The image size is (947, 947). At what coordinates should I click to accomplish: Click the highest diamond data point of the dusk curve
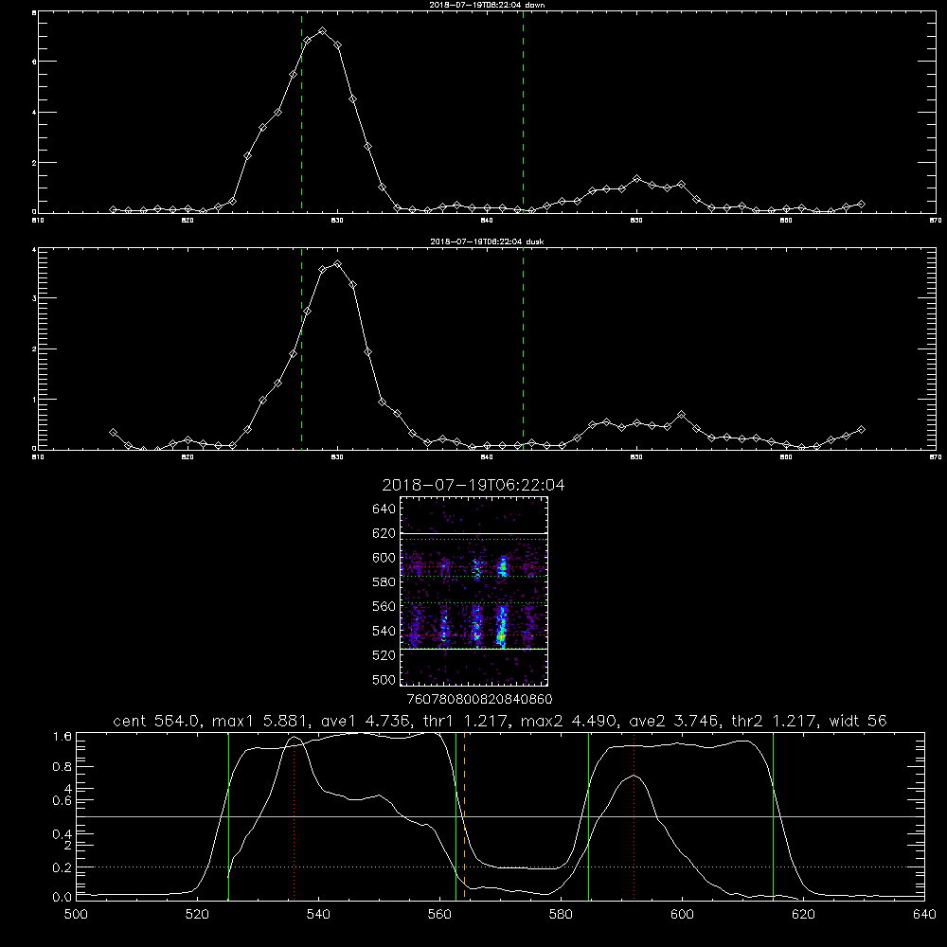338,264
